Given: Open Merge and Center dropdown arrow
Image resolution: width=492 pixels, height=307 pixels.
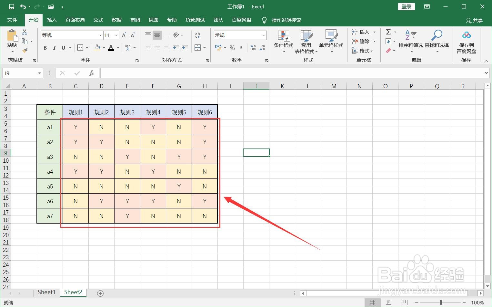Looking at the screenshot, I should pos(205,48).
